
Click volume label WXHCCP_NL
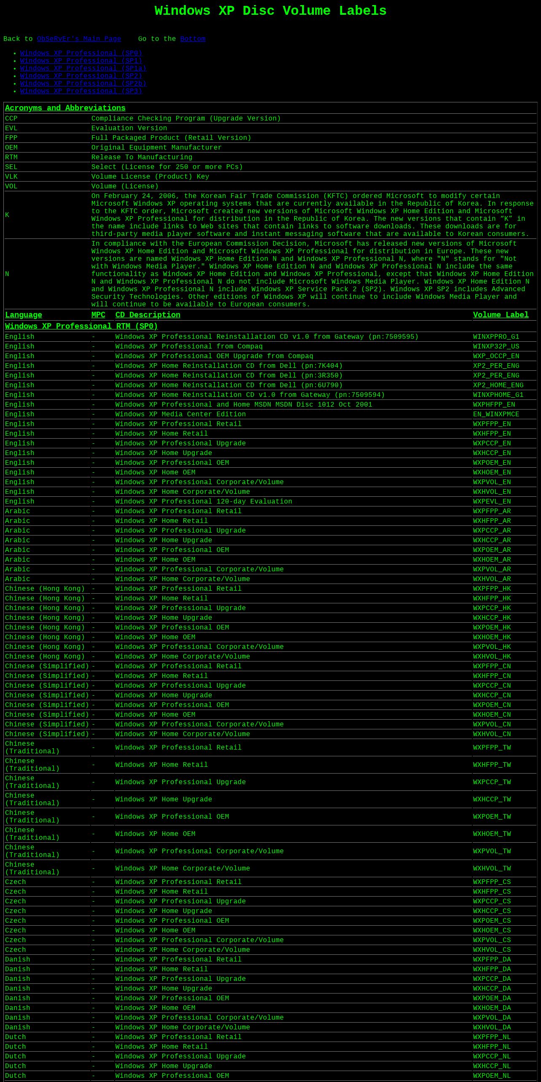click(492, 1066)
